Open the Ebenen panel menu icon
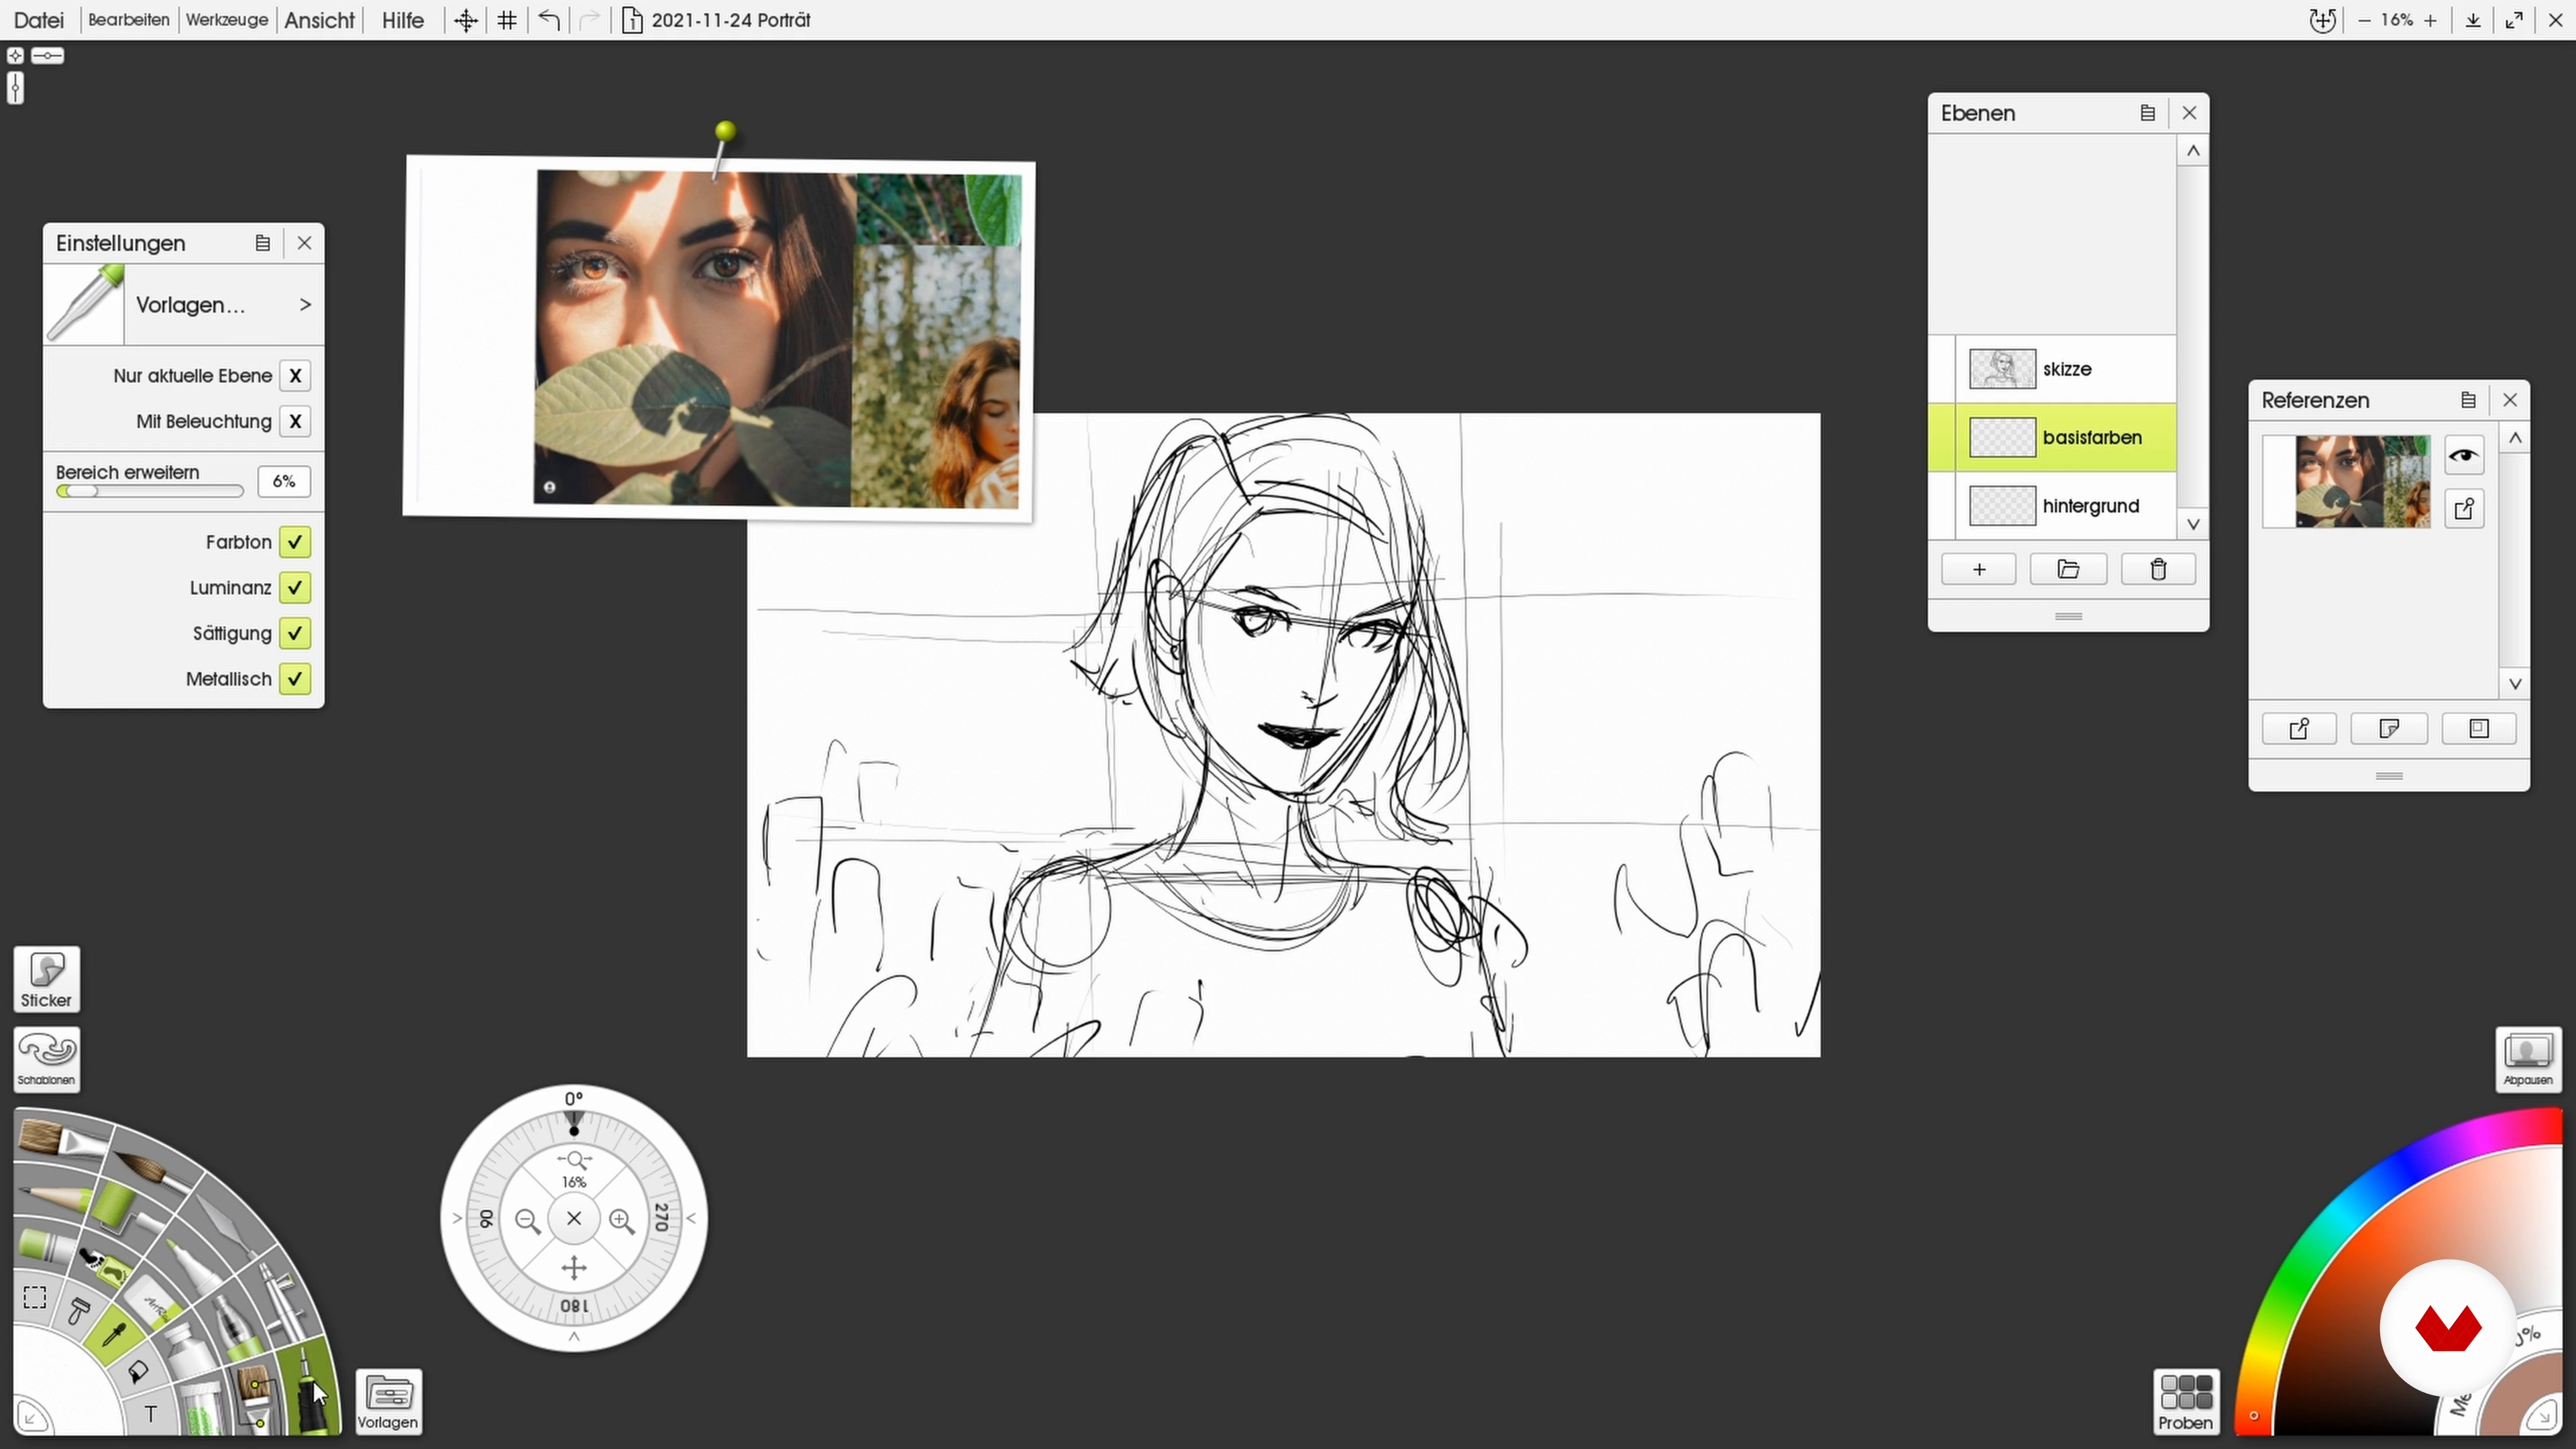Image resolution: width=2576 pixels, height=1449 pixels. click(x=2147, y=113)
